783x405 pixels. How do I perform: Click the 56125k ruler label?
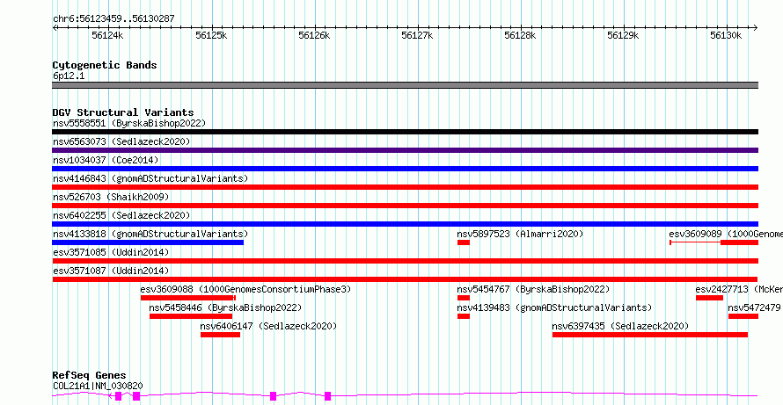coord(211,35)
